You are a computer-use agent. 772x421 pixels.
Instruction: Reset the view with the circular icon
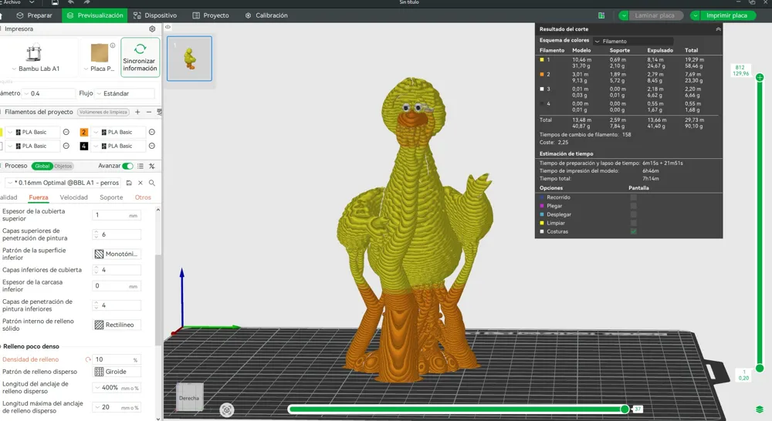(x=226, y=409)
